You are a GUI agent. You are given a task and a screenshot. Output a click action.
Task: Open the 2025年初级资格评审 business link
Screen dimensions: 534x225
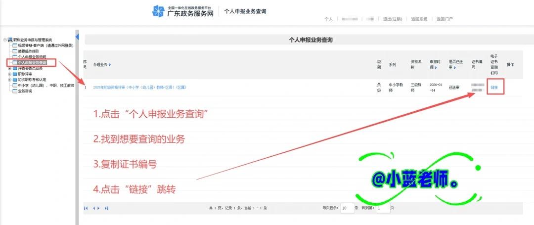[x=139, y=88]
